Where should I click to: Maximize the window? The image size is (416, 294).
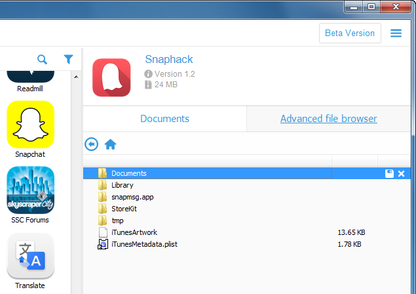point(371,7)
